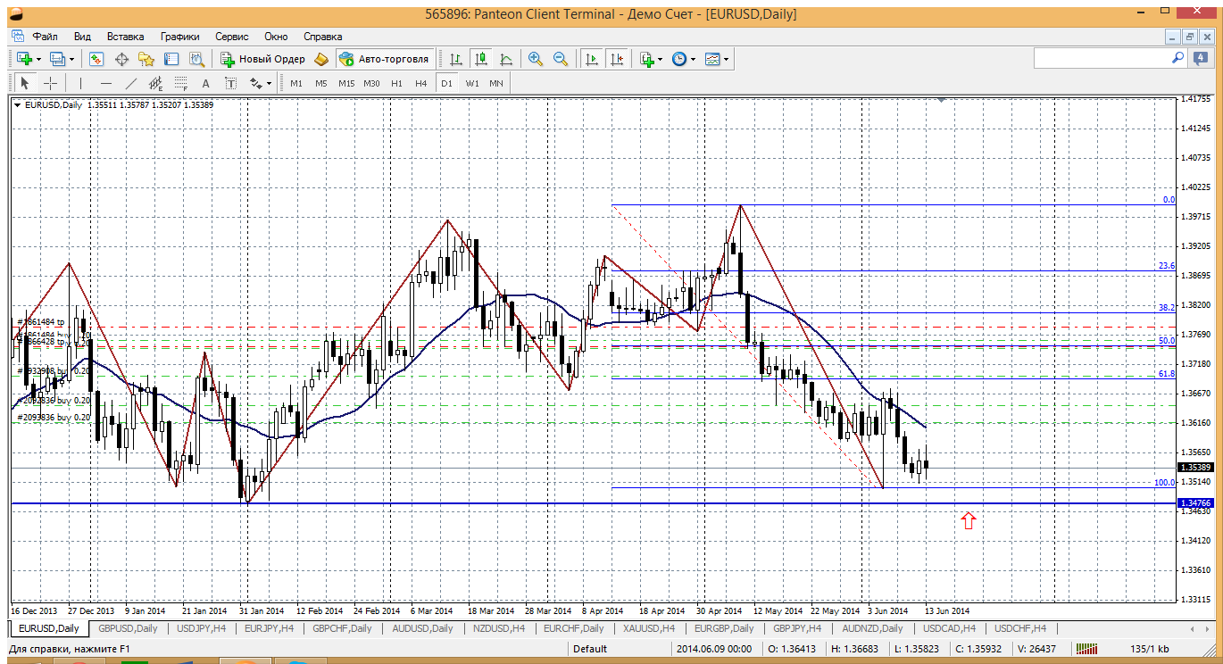Toggle the Авто-торговля auto-trading button

point(384,59)
